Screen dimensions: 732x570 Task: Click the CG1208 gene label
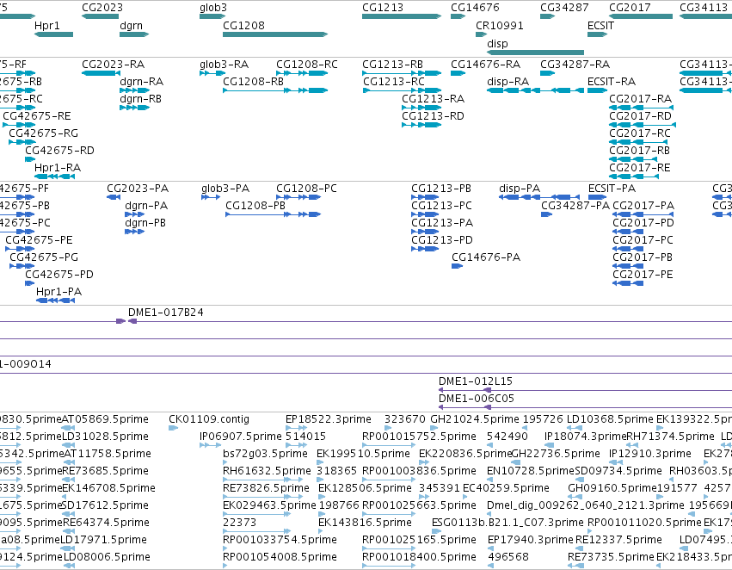[x=243, y=26]
